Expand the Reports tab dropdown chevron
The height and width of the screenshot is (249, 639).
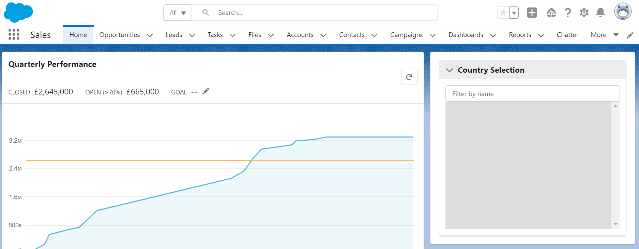[541, 35]
